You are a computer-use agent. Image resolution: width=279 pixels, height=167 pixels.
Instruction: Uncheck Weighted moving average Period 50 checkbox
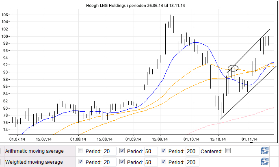(x=122, y=162)
